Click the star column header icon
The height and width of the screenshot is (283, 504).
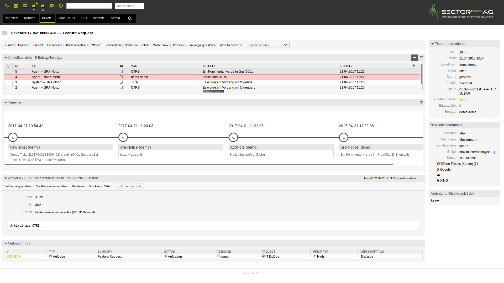coord(8,66)
